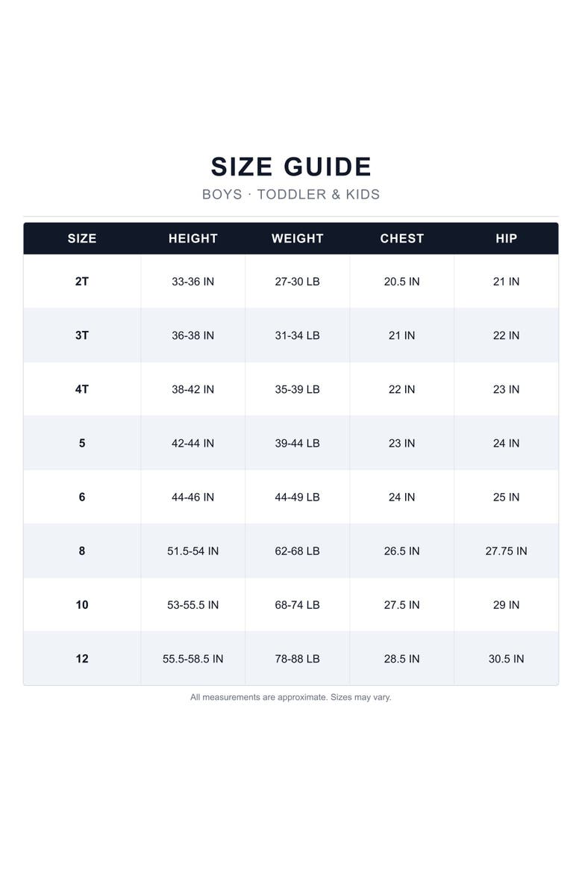Image resolution: width=582 pixels, height=874 pixels.
Task: Click the SIZE column header
Action: pos(82,238)
